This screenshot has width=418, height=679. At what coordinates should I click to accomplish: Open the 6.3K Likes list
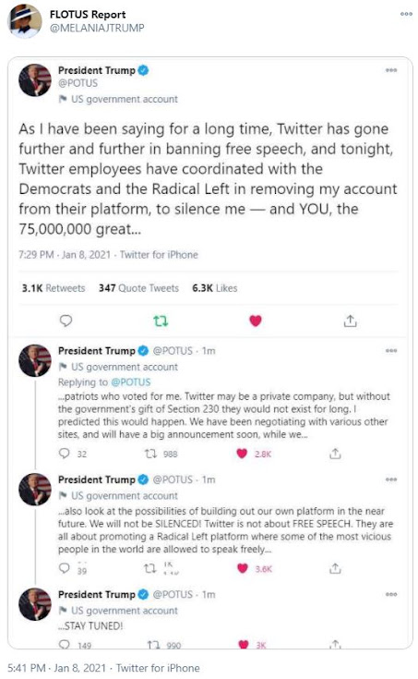pyautogui.click(x=215, y=288)
